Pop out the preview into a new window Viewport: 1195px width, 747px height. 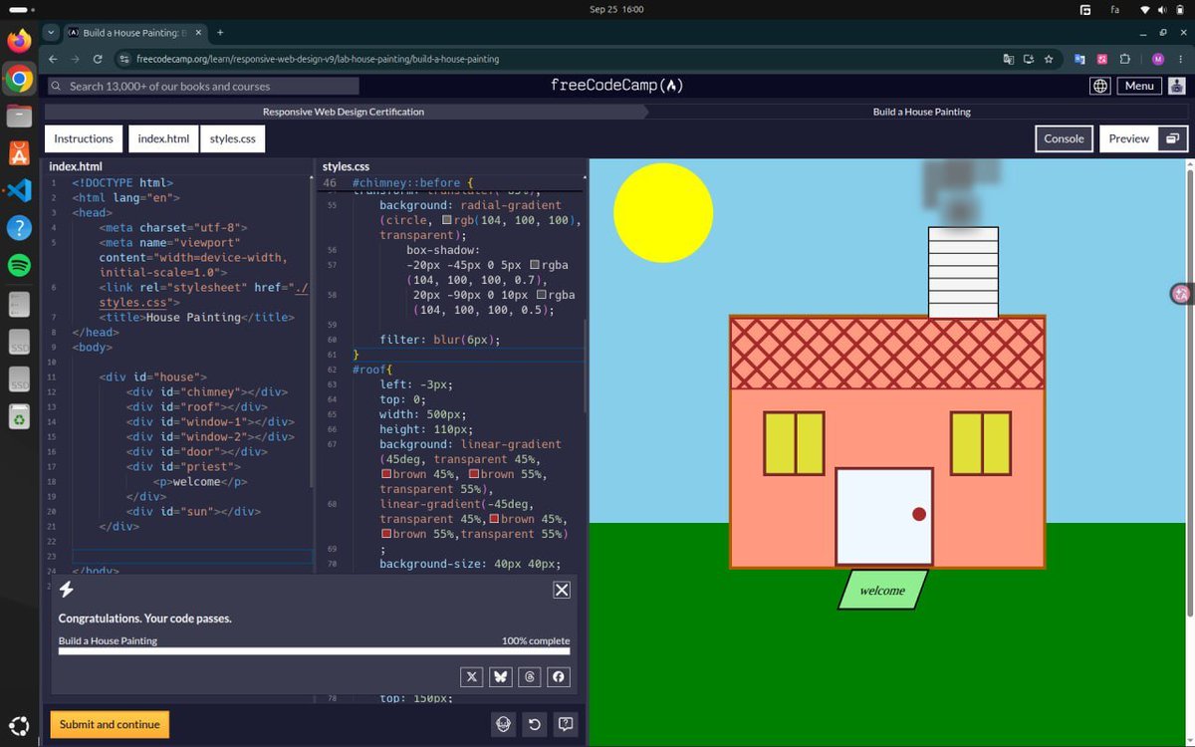click(x=1172, y=138)
